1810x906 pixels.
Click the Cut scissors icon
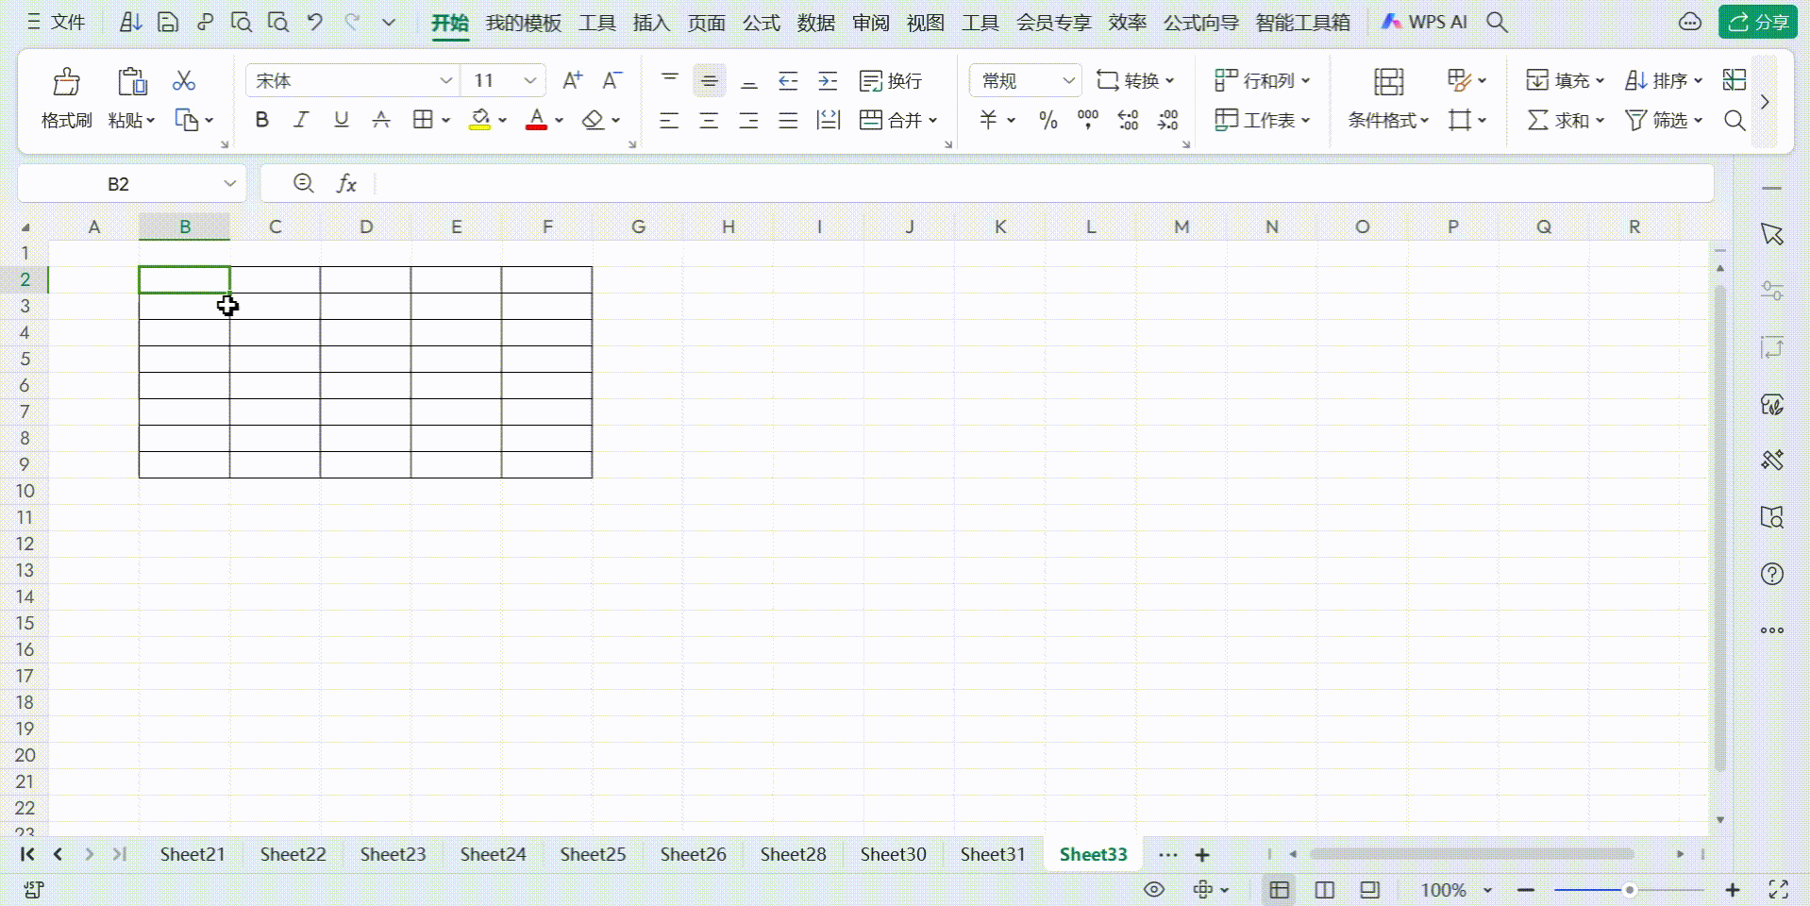(184, 81)
